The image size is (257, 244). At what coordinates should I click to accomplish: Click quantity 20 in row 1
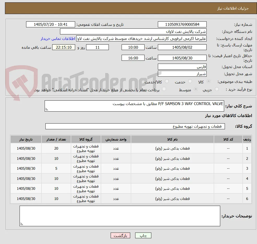click(56, 148)
